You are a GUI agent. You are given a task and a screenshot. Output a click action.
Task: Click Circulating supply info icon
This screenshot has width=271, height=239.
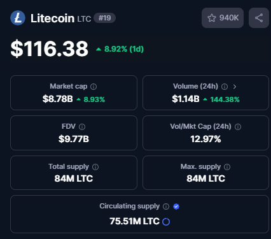pyautogui.click(x=166, y=206)
